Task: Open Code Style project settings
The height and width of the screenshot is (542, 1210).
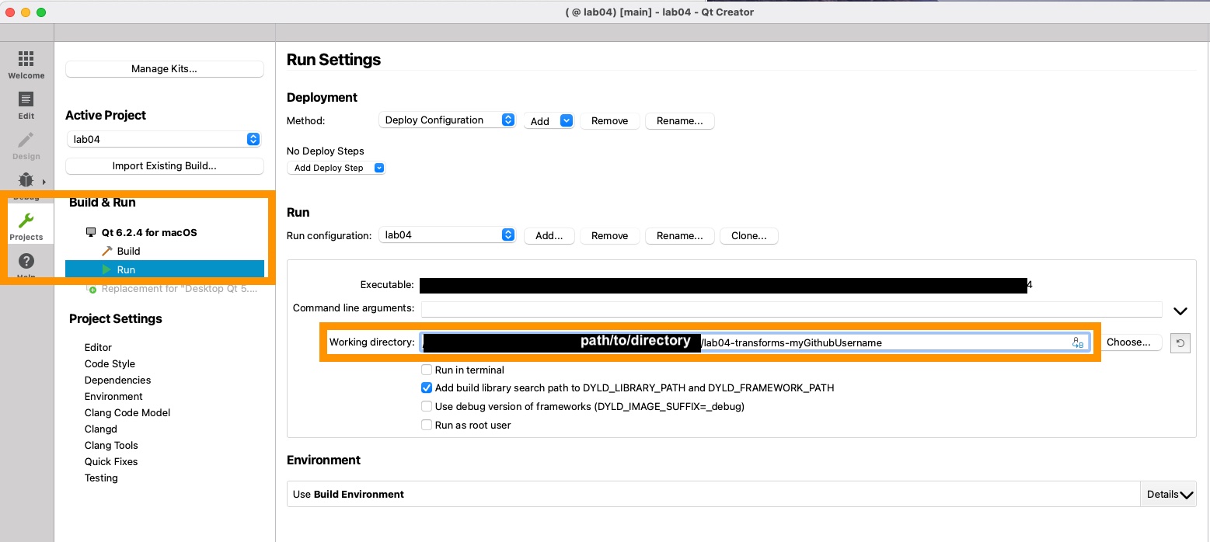Action: [x=110, y=363]
